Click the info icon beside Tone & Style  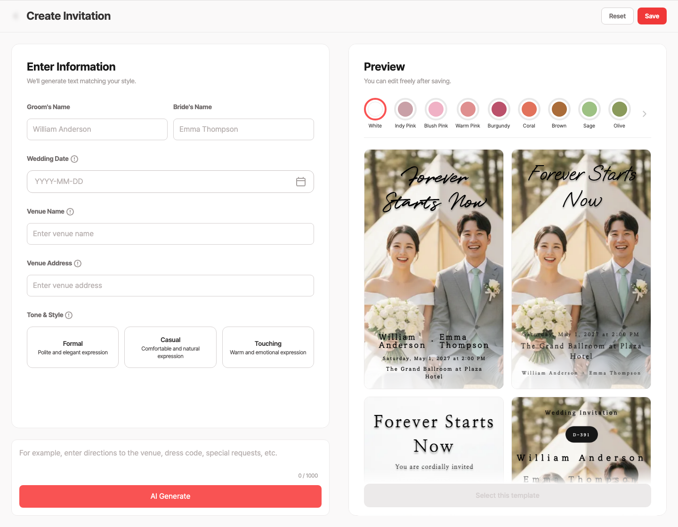click(69, 315)
